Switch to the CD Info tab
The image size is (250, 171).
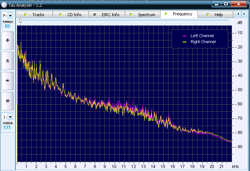71,15
